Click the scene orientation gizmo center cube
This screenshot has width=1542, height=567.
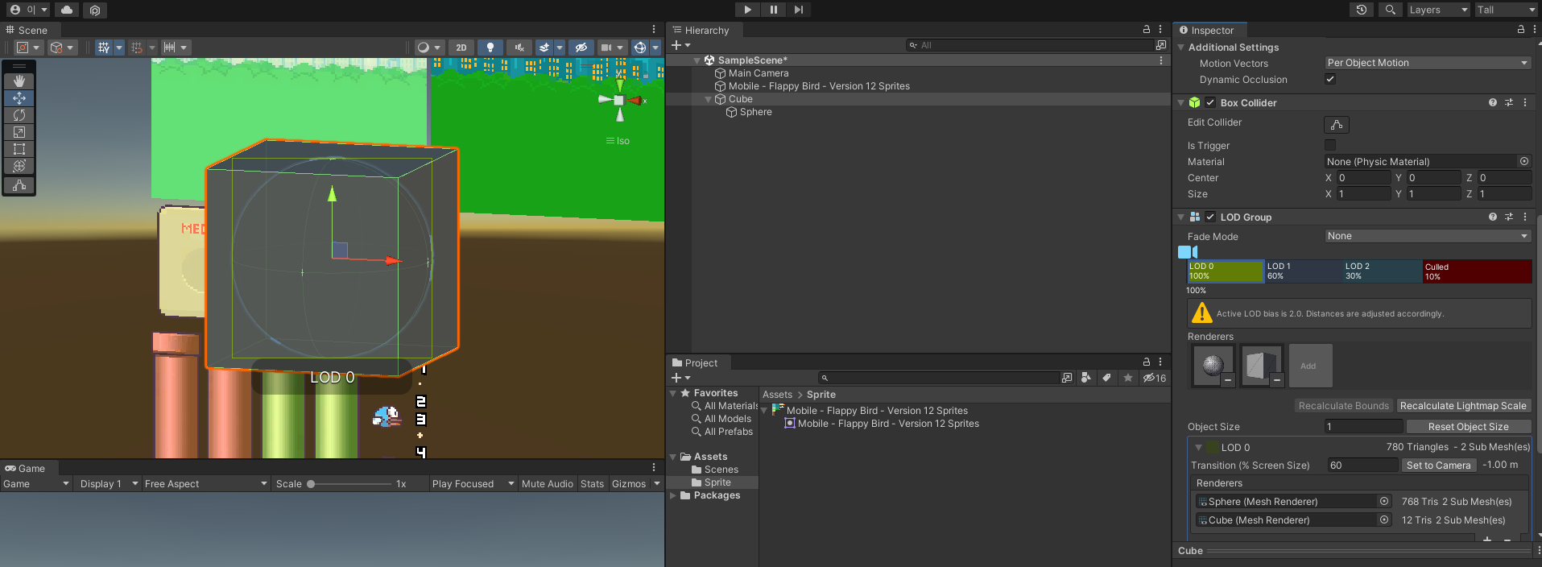coord(618,100)
